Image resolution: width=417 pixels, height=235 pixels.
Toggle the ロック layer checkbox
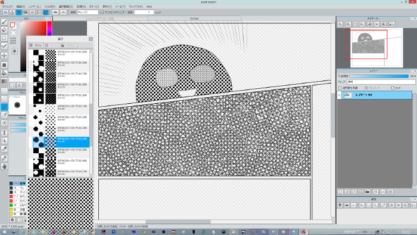pos(393,88)
